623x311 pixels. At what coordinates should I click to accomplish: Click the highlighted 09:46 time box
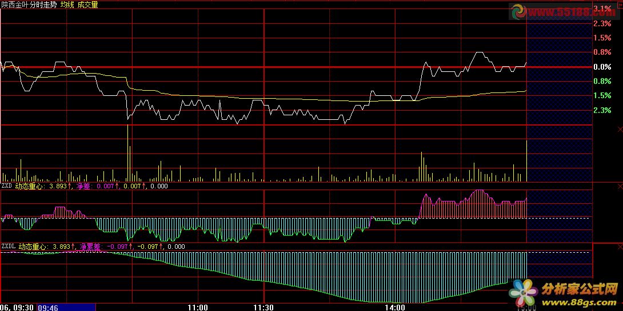pos(66,308)
